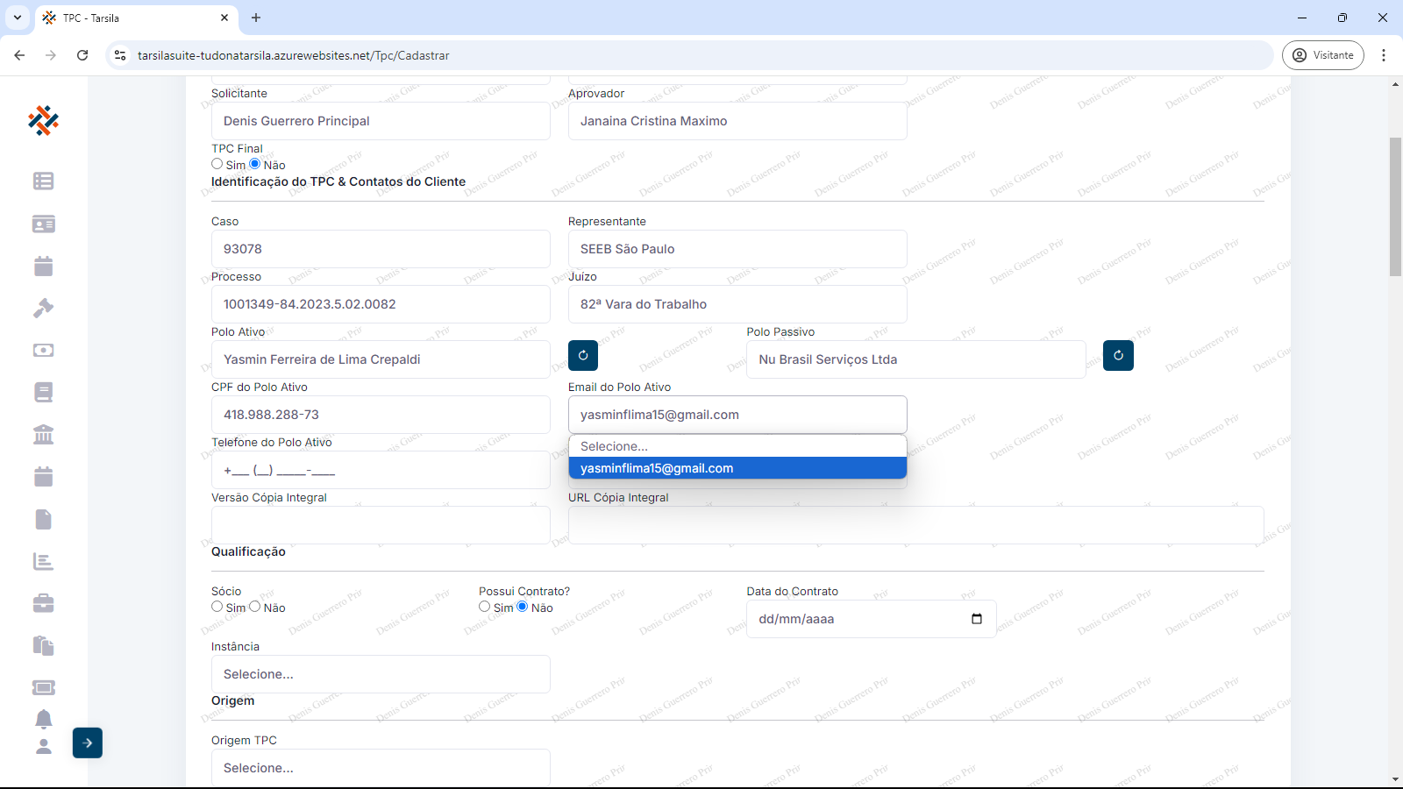Open the Email do Polo Ativo combo box
This screenshot has height=789, width=1403.
tap(737, 415)
